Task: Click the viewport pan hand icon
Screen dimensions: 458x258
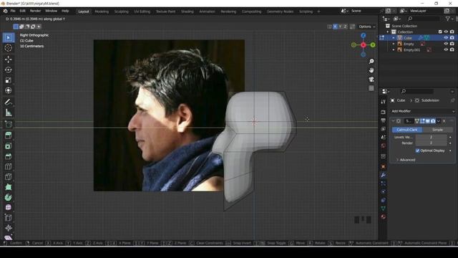Action: coord(371,70)
